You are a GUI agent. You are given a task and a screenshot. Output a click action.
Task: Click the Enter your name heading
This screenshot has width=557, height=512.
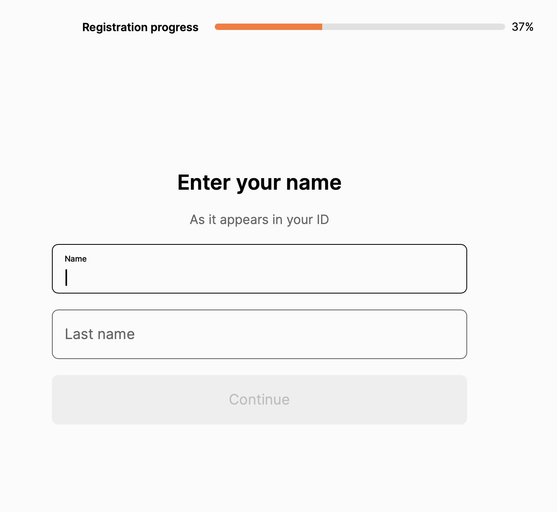[x=260, y=183]
